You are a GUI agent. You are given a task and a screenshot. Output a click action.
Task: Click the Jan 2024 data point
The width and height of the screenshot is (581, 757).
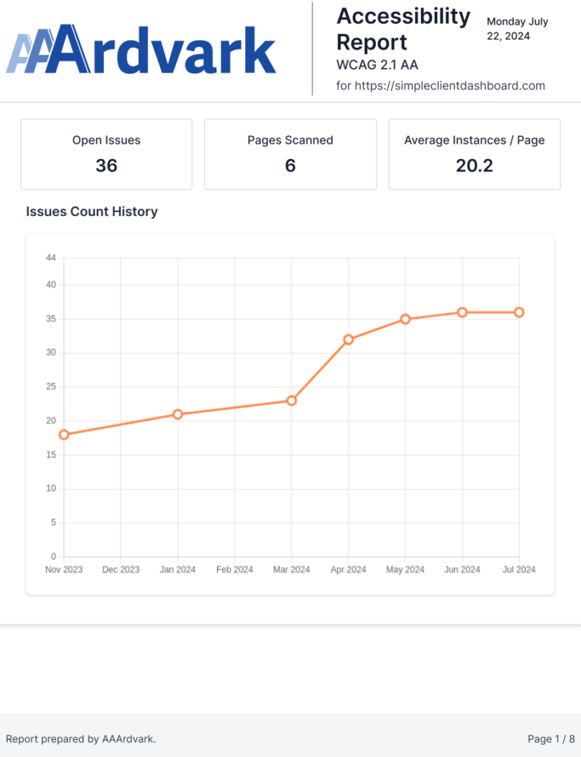tap(178, 414)
